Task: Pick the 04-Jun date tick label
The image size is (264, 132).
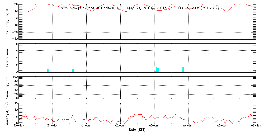Action: pos(188,126)
